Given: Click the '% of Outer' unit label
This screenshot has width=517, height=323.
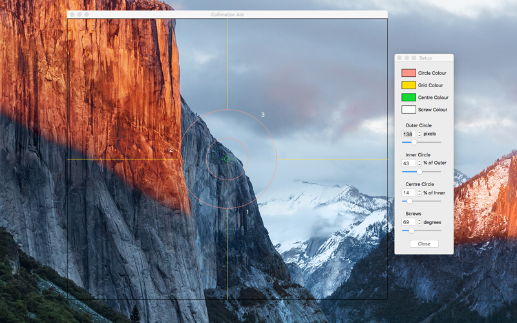Looking at the screenshot, I should 435,163.
